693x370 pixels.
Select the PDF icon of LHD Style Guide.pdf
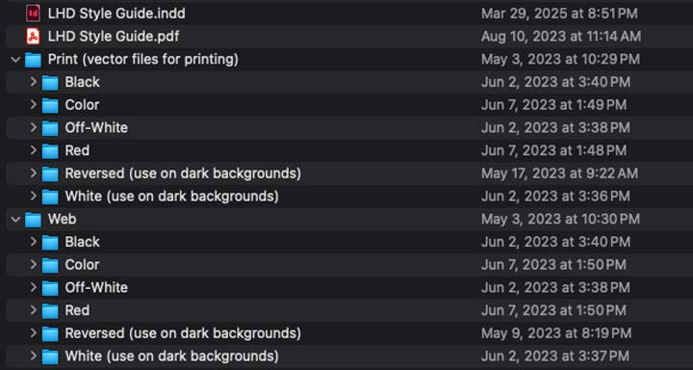pos(33,37)
